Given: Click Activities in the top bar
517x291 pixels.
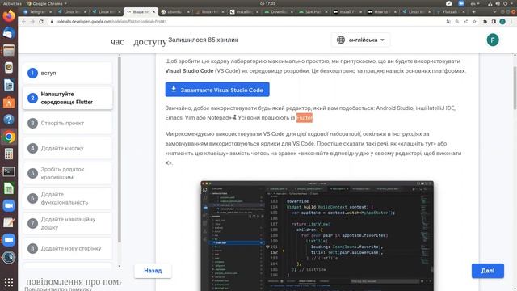Looking at the screenshot, I should pyautogui.click(x=12, y=3).
